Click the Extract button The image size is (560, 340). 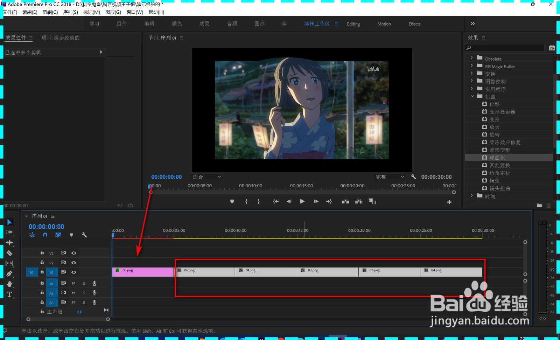coord(359,202)
